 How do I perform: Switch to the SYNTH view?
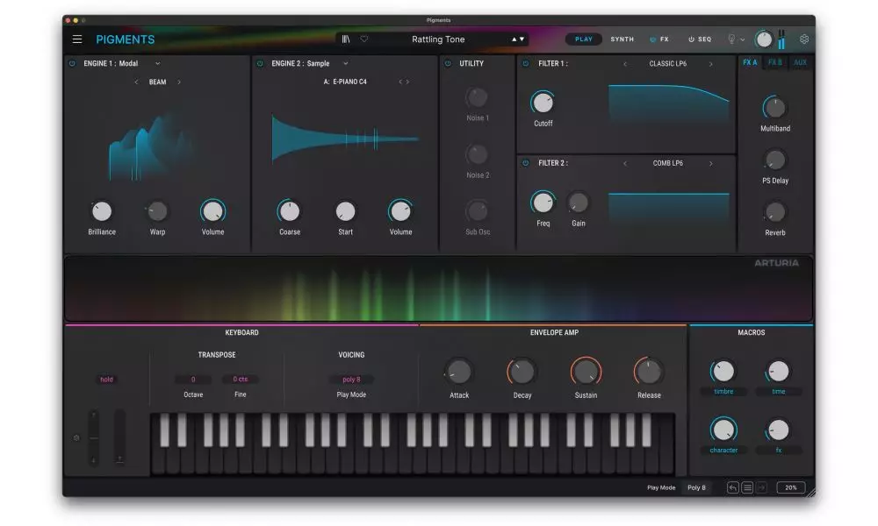click(x=623, y=39)
